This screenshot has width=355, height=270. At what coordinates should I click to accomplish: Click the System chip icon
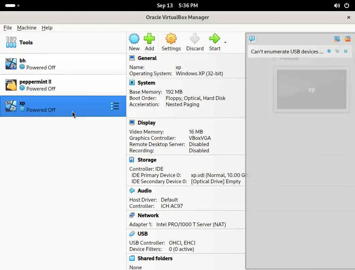pyautogui.click(x=132, y=83)
